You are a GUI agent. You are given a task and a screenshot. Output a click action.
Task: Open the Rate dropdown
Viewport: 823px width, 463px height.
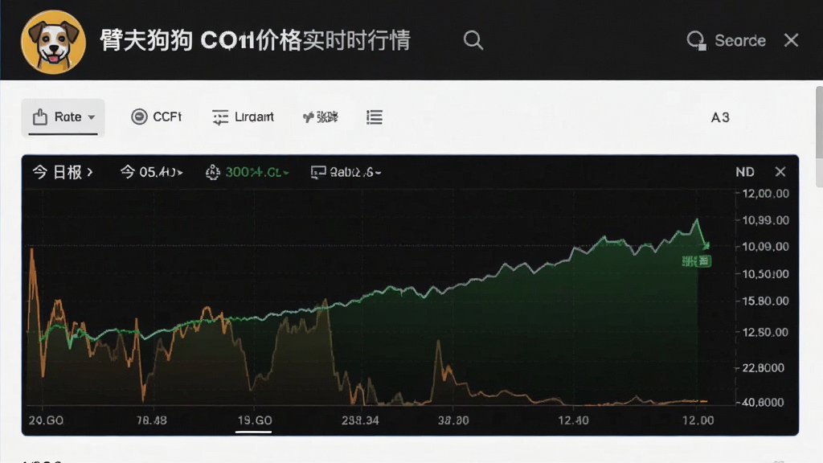pyautogui.click(x=63, y=117)
